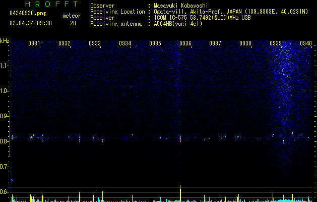Click the Receiver label
This screenshot has width=317, height=202.
(x=102, y=18)
